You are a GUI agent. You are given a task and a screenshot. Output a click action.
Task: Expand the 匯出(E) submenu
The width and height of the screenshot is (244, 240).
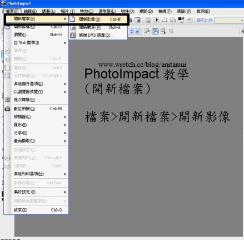[36, 125]
